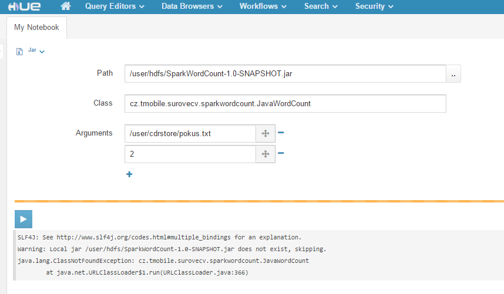Select the My Notebook tab

point(36,28)
